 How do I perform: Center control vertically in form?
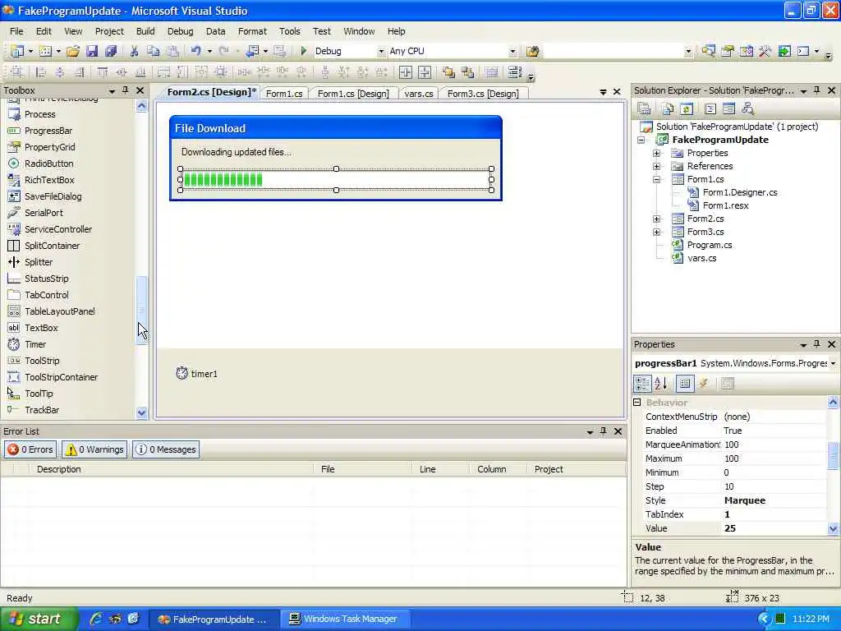pyautogui.click(x=425, y=72)
